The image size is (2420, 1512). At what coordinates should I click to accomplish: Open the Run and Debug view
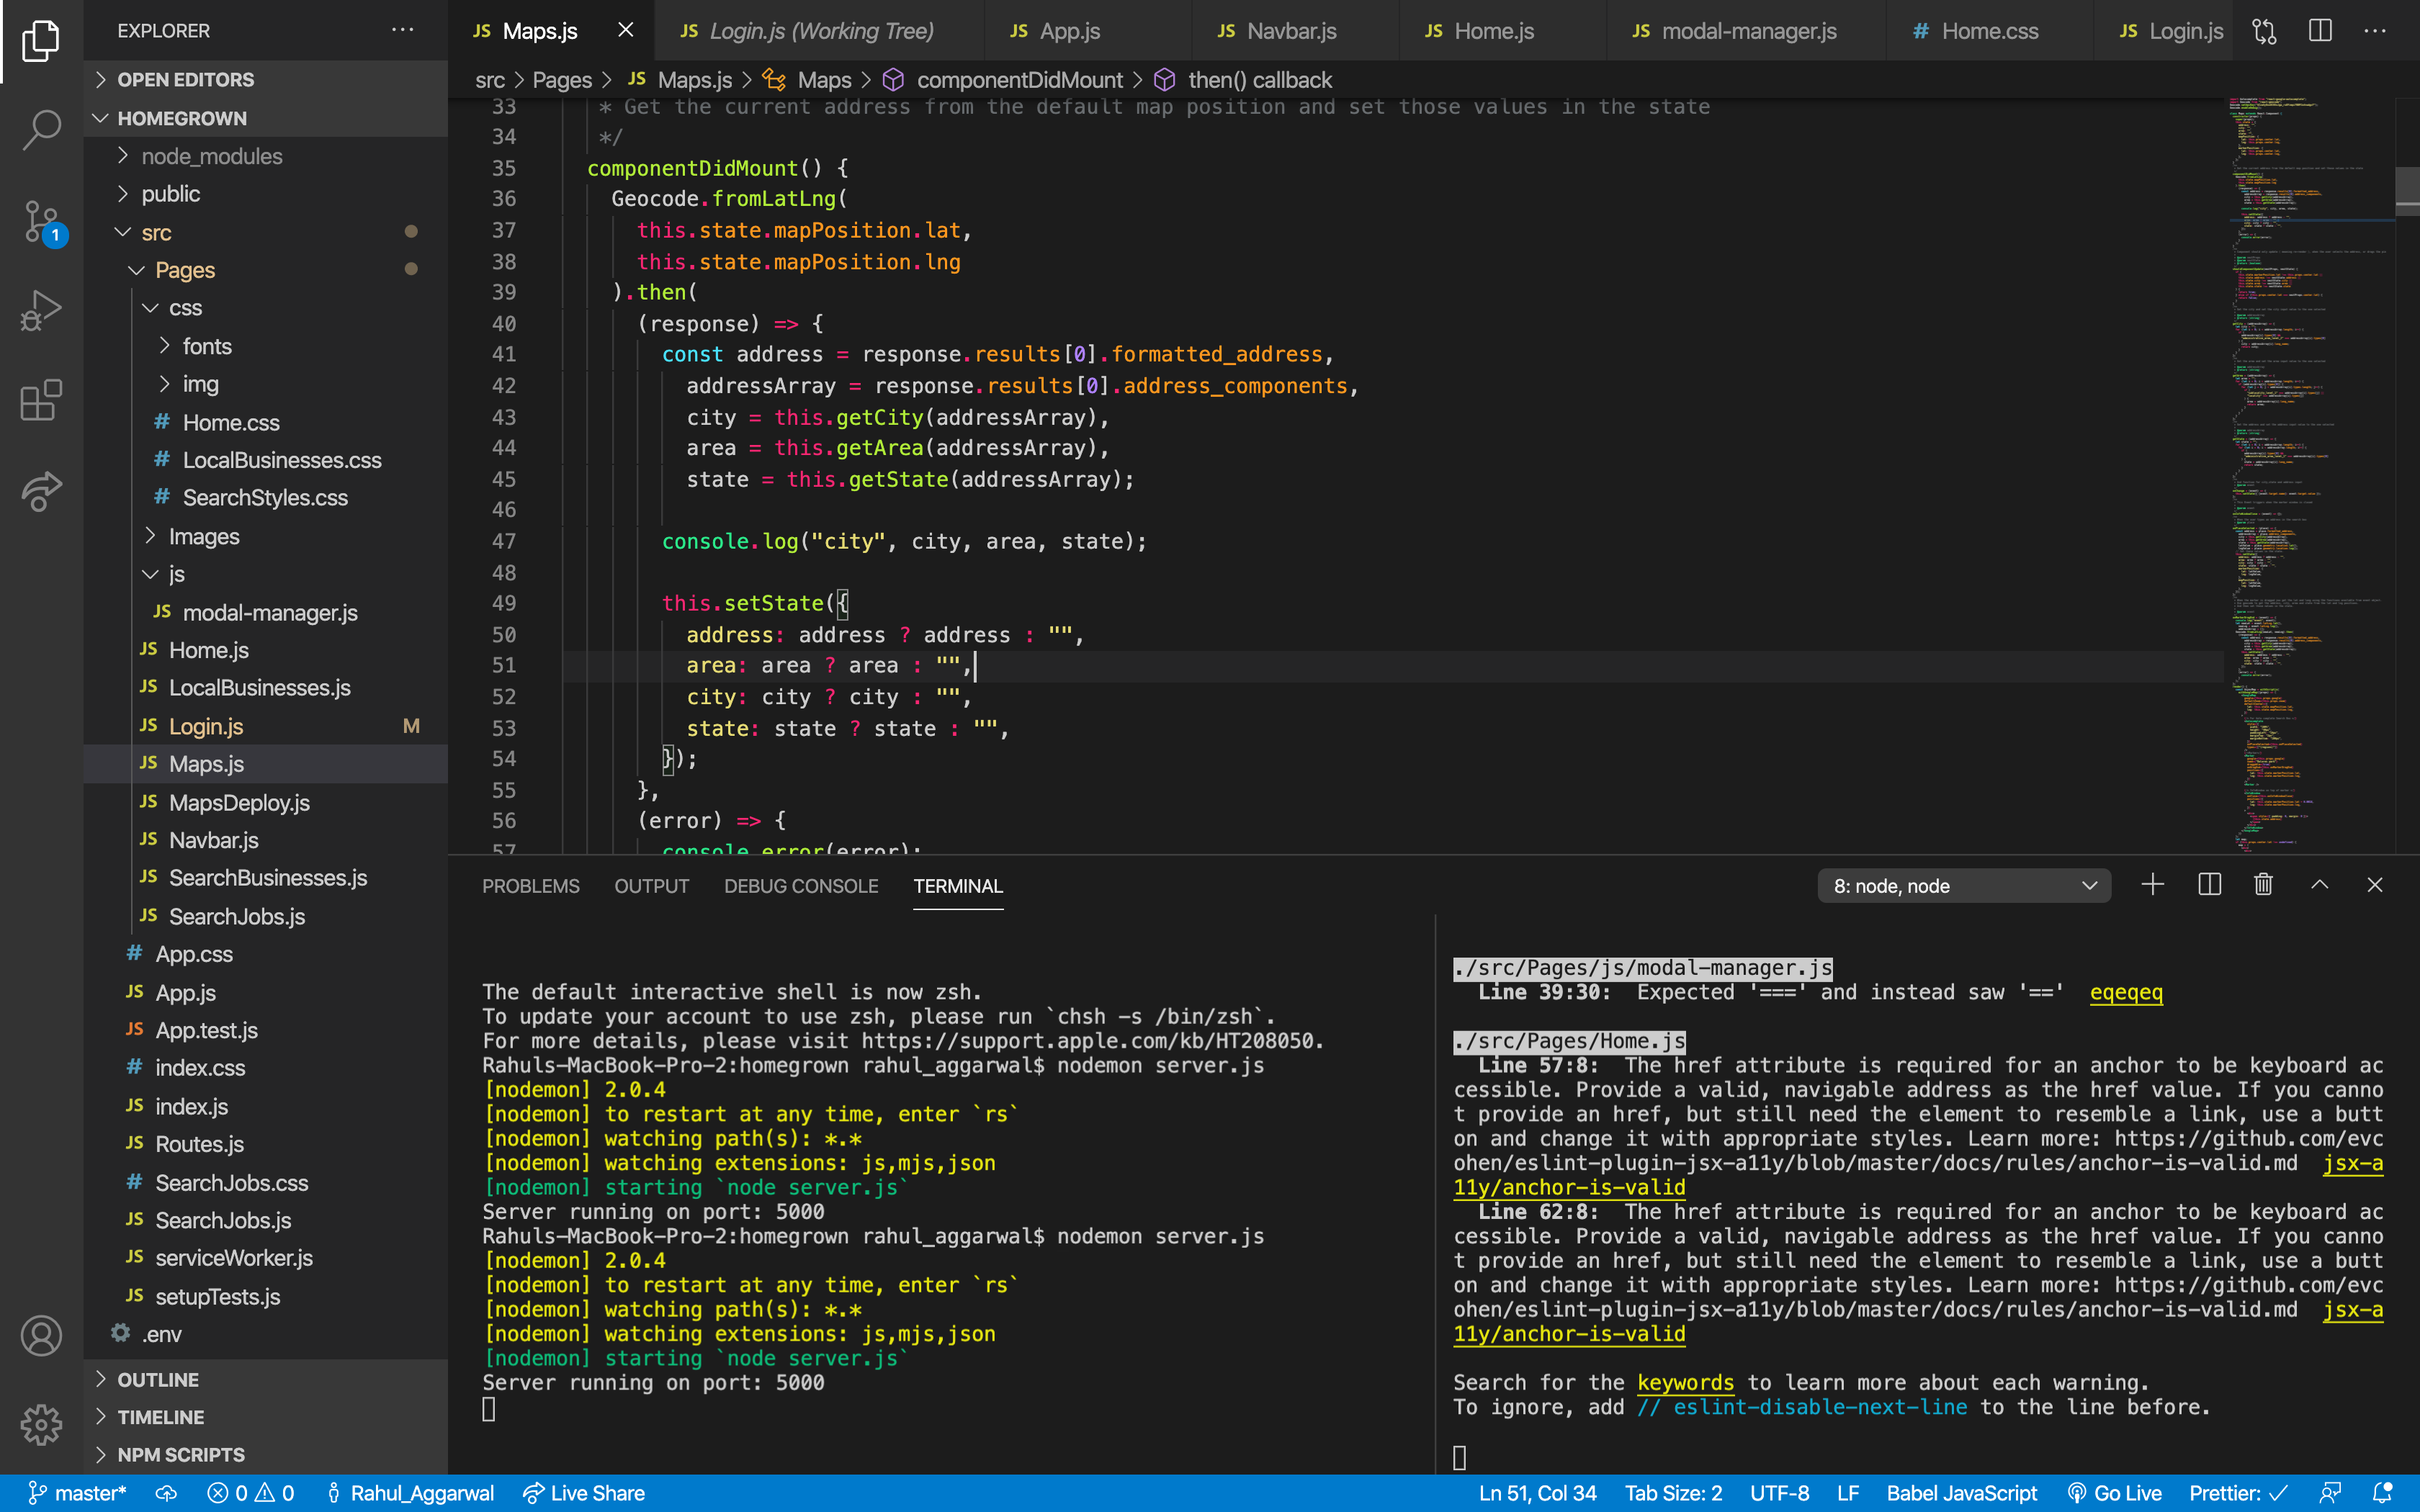41,310
